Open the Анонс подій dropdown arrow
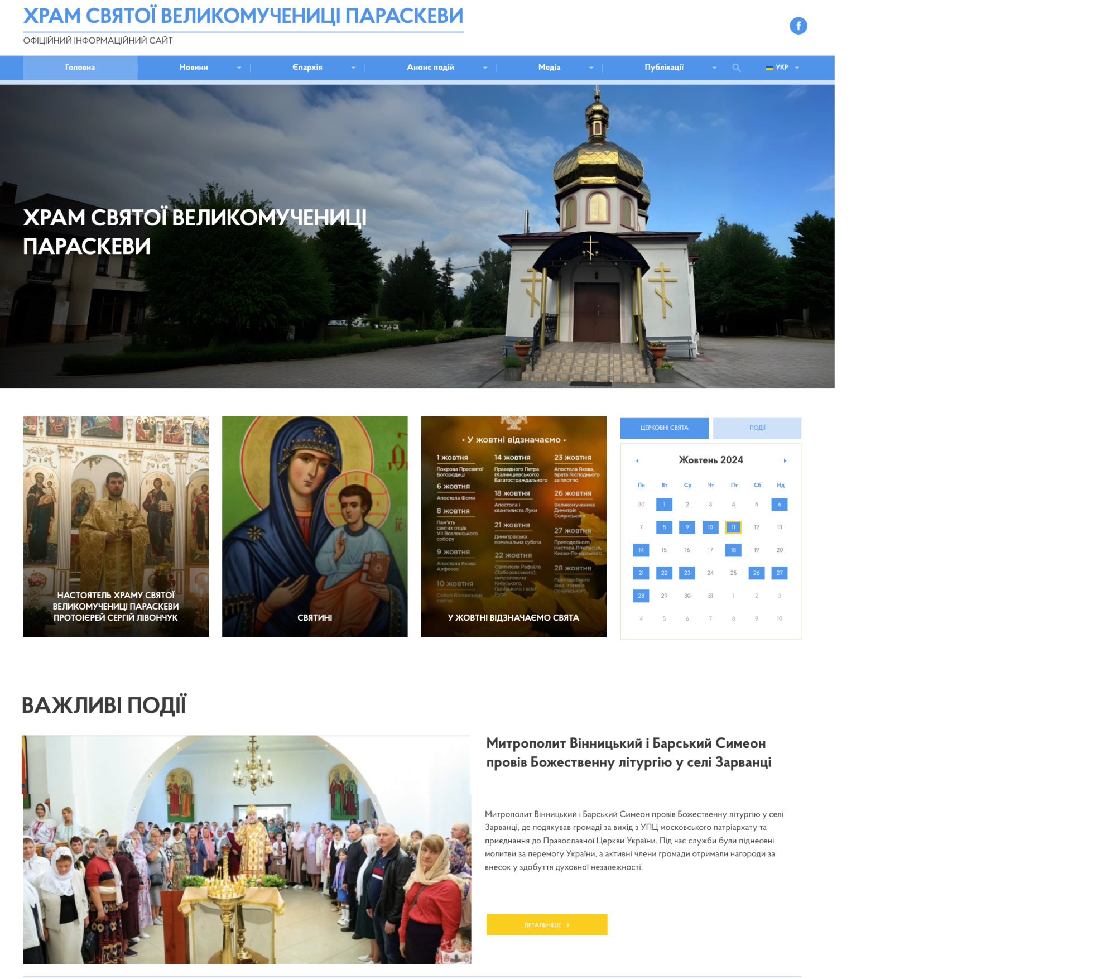Image resolution: width=1116 pixels, height=979 pixels. coord(485,68)
